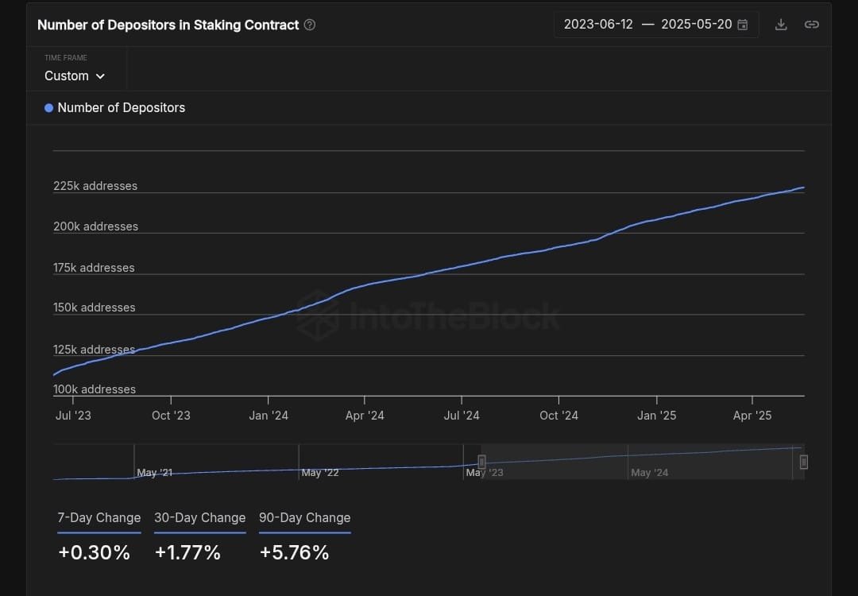Click the Number of Depositors in Staking Contract title
Viewport: 858px width, 596px height.
pyautogui.click(x=168, y=25)
